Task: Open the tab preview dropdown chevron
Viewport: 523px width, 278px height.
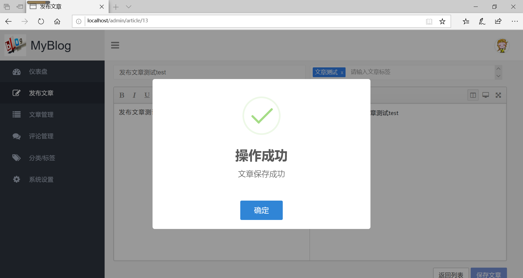Action: point(129,7)
